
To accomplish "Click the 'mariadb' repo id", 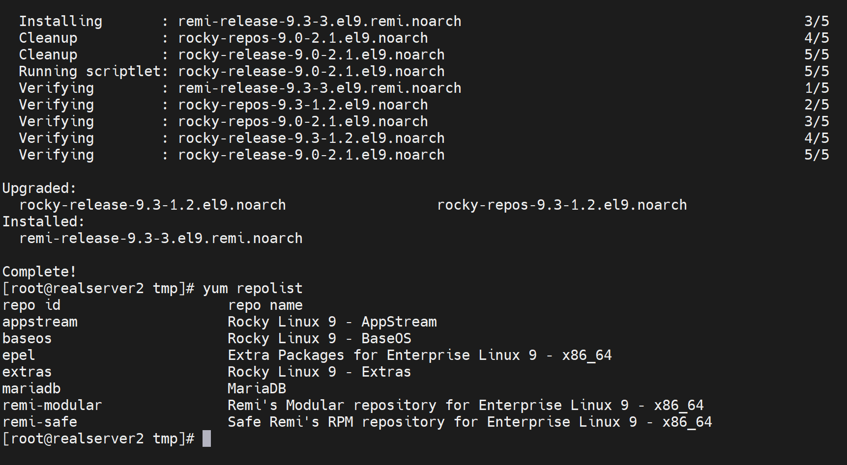I will point(31,388).
